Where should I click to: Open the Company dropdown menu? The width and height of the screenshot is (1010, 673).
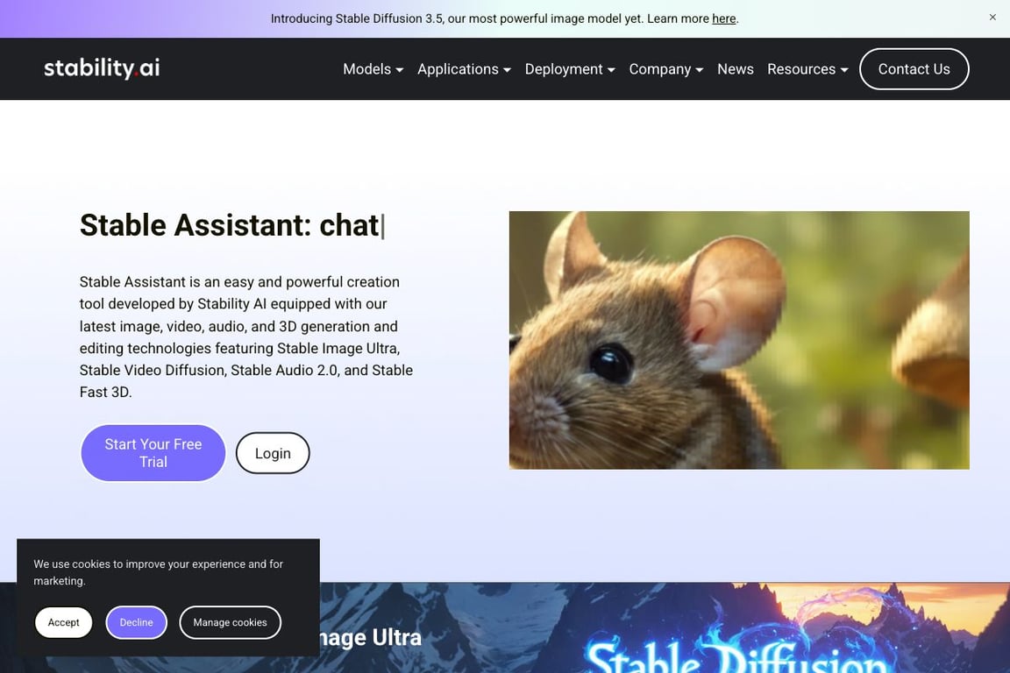(x=666, y=69)
